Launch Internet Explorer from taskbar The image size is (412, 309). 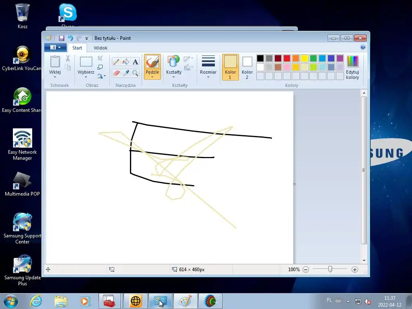click(x=36, y=301)
